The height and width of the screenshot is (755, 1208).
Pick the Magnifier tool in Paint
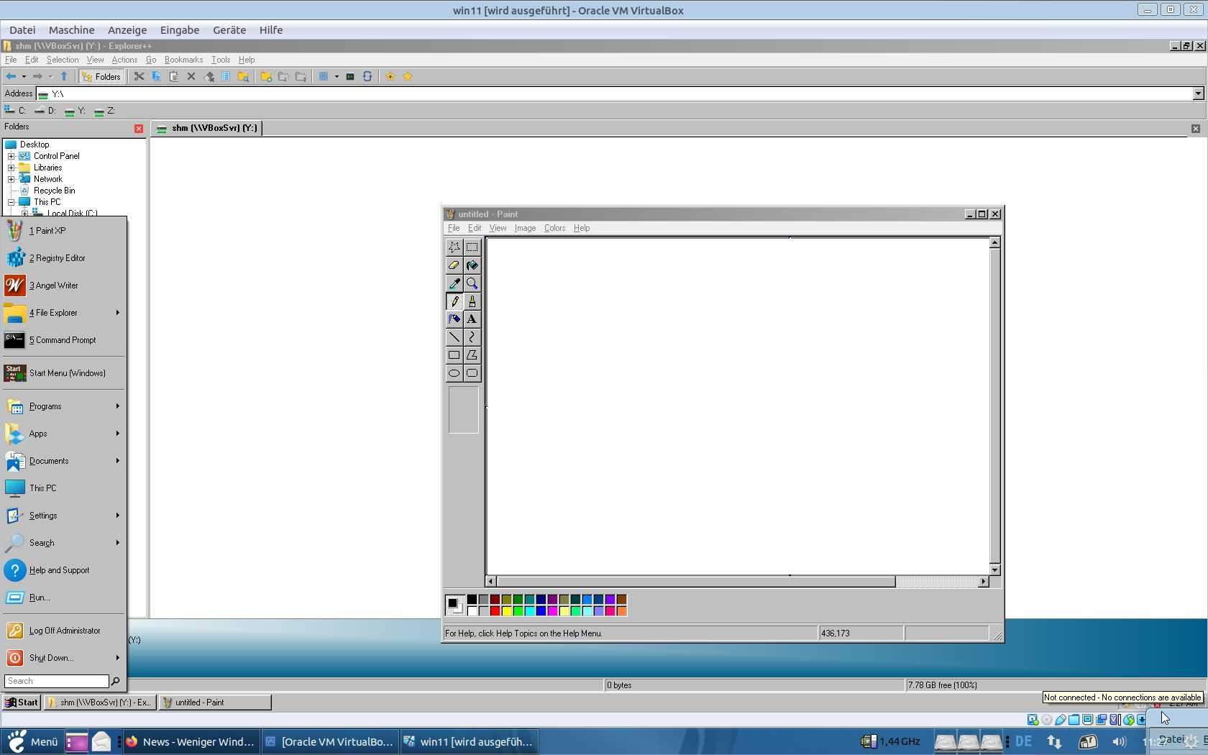[472, 283]
